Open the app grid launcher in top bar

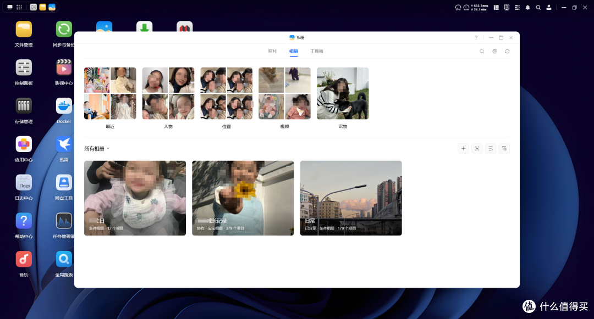19,7
